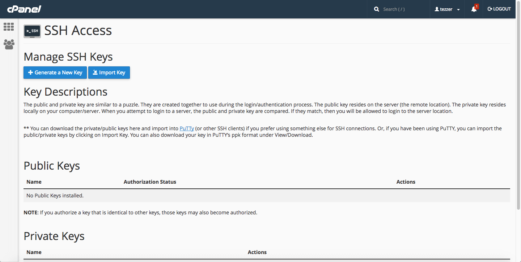Open the Home grid icon in sidebar
The height and width of the screenshot is (262, 521).
(x=9, y=27)
